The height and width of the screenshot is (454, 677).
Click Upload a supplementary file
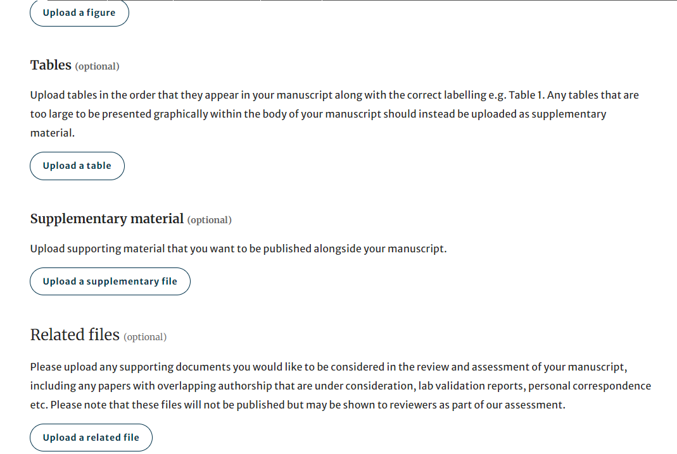110,281
